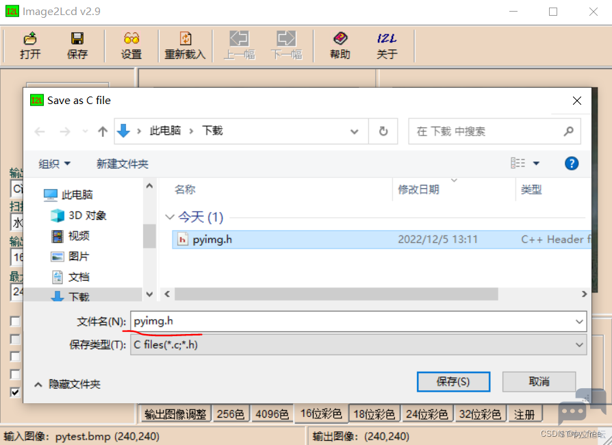612x445 pixels.
Task: Click the horizontal scrollbar in file list
Action: coord(336,294)
